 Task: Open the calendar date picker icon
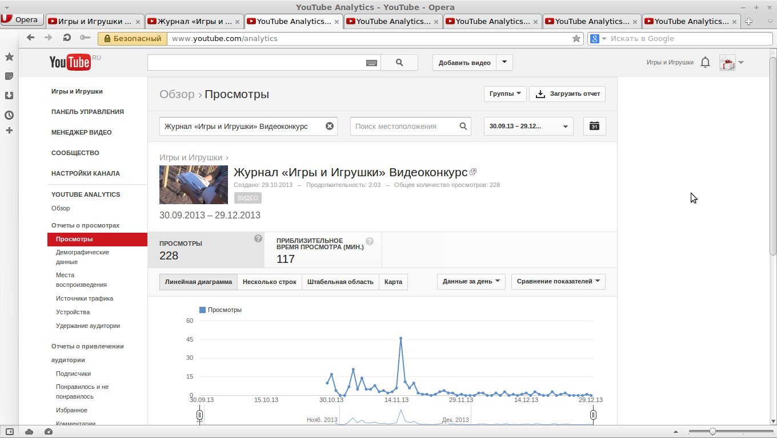pos(594,126)
